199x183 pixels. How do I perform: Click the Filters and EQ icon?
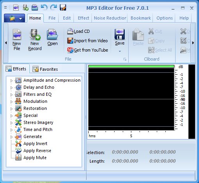18,94
